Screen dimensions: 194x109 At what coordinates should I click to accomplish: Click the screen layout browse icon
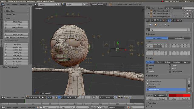(x=35, y=4)
